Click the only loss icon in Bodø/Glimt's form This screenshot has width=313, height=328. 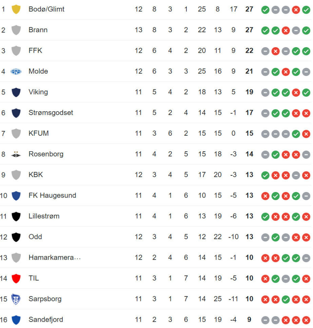pyautogui.click(x=296, y=10)
